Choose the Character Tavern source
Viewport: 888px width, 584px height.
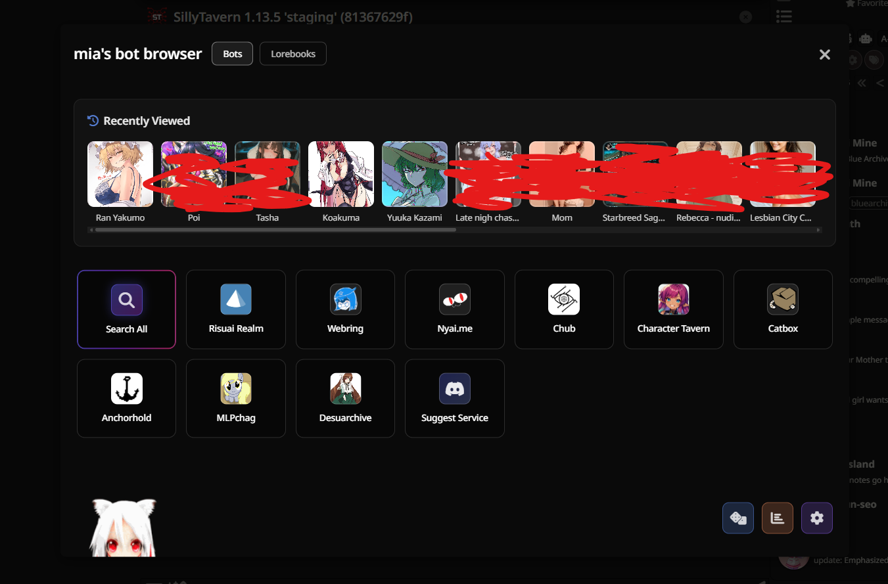674,309
